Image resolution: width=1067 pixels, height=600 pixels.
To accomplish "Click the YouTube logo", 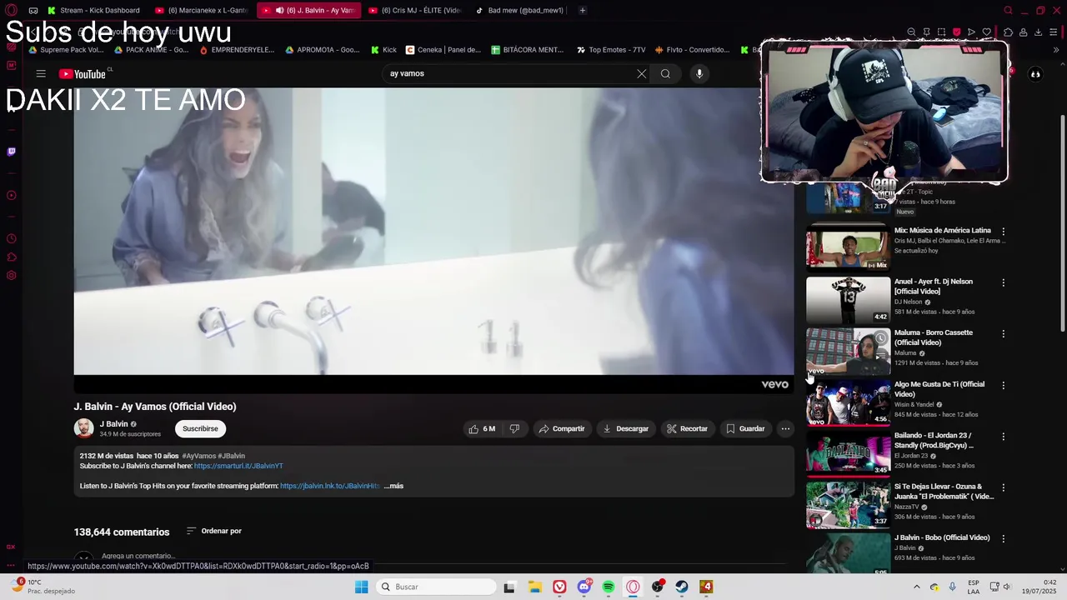I will click(x=83, y=73).
